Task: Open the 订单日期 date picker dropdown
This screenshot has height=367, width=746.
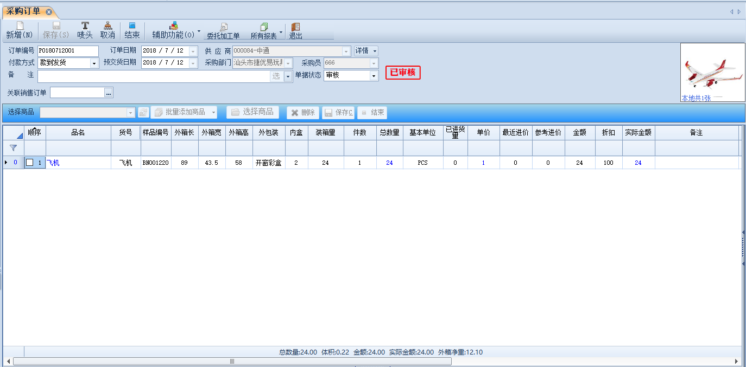Action: point(193,51)
